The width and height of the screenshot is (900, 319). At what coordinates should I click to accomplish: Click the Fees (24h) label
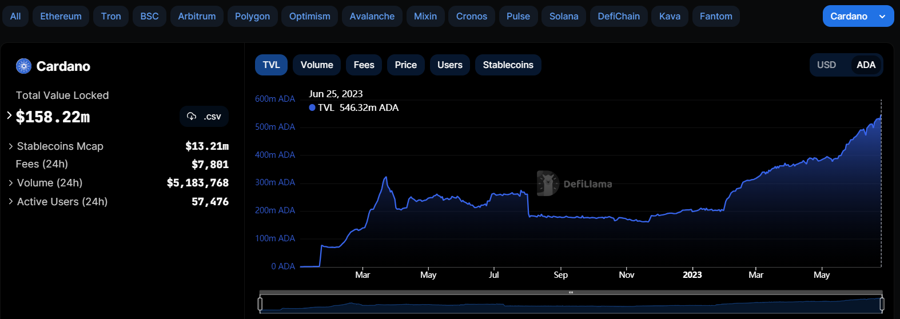tap(42, 164)
